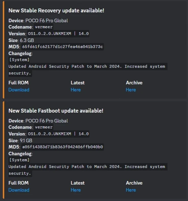
Task: Click the 'Size: 9.1 GB' text
Action: 20,141
